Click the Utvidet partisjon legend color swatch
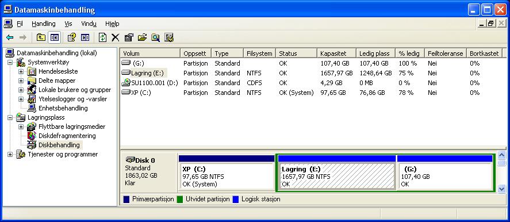The image size is (510, 222). 180,199
